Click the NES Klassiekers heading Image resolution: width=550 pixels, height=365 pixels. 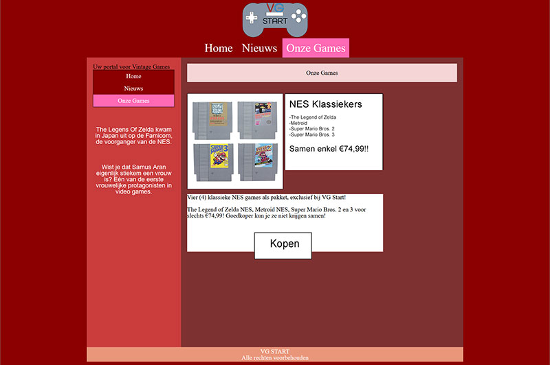pyautogui.click(x=325, y=105)
